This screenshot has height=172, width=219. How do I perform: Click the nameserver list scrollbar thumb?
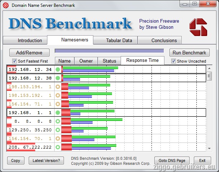pyautogui.click(x=209, y=76)
